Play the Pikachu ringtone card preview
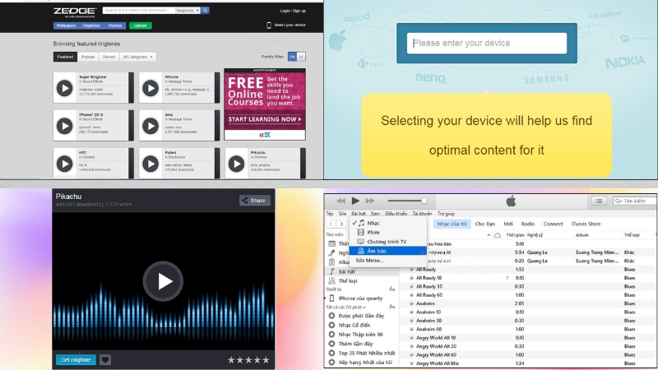This screenshot has height=370, width=658. [236, 164]
